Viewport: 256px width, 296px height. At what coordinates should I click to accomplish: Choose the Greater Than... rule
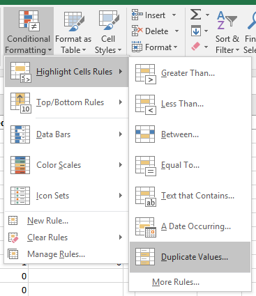click(190, 73)
